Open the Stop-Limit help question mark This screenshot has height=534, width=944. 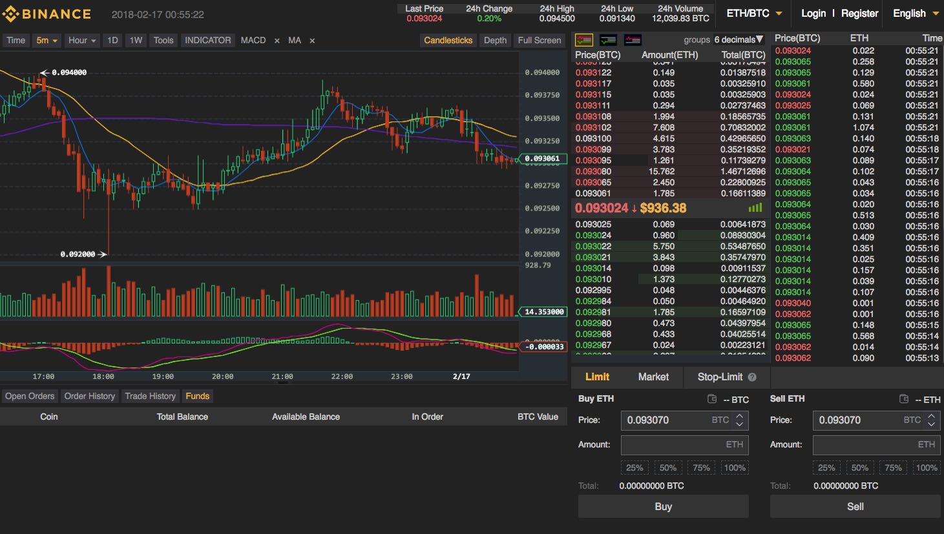(751, 377)
